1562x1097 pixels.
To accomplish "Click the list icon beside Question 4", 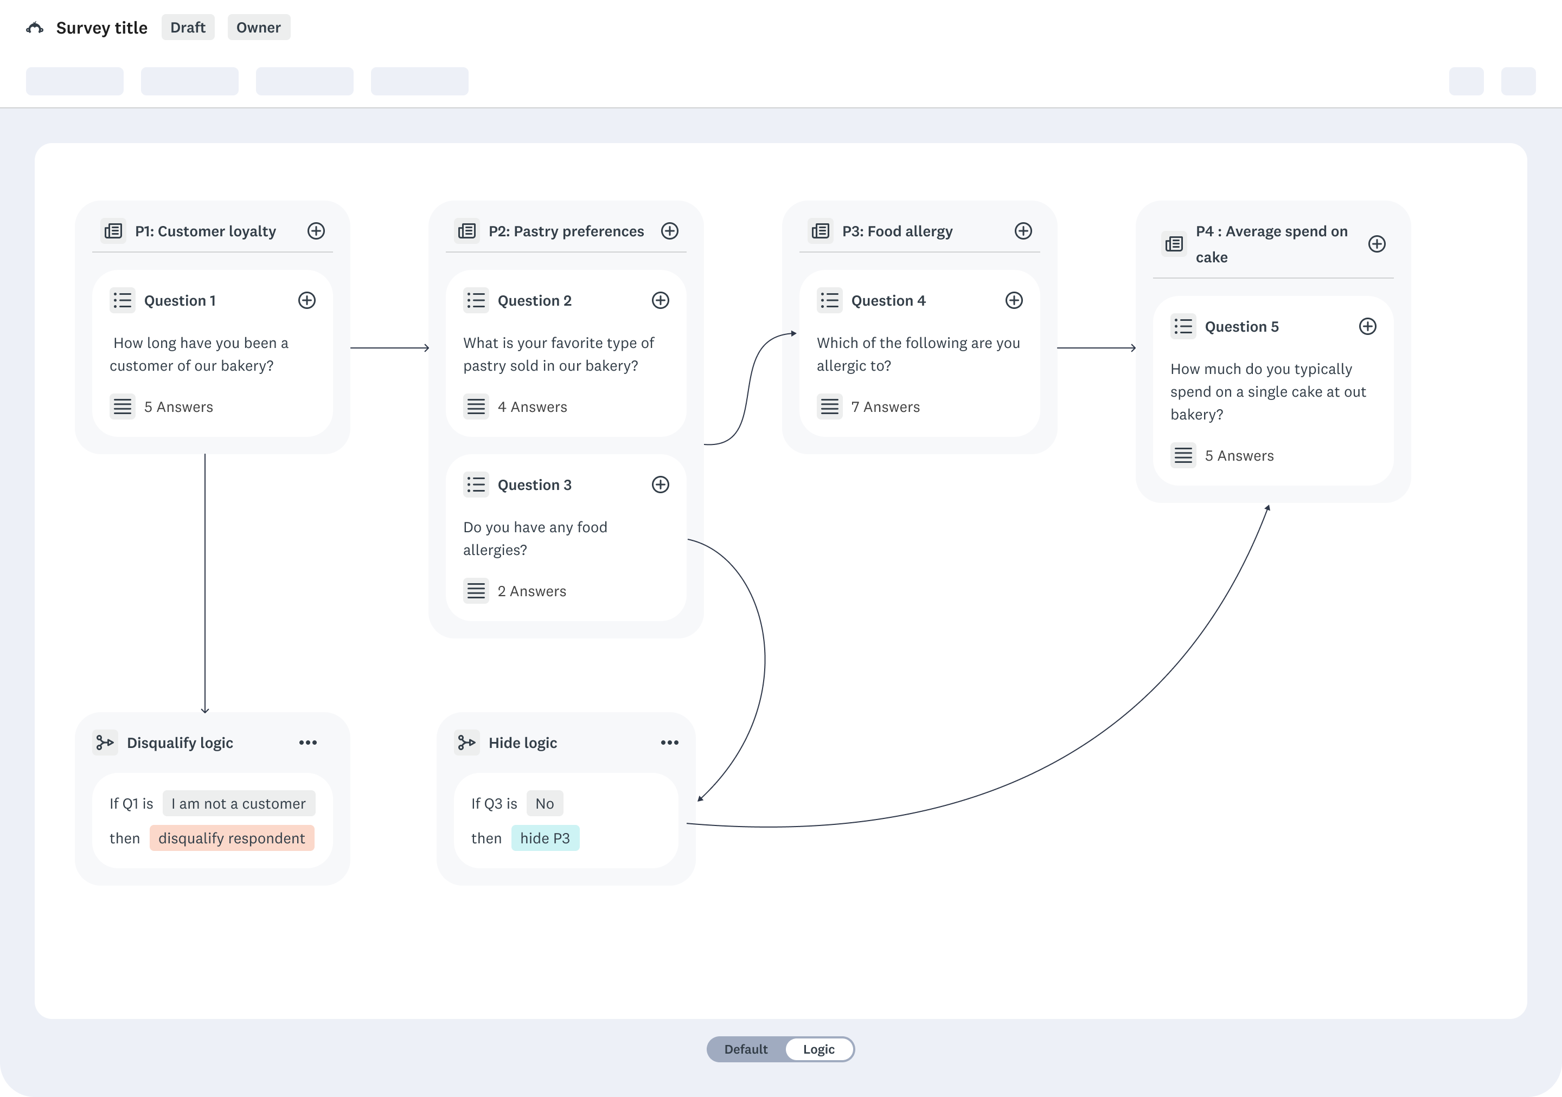I will click(x=829, y=300).
